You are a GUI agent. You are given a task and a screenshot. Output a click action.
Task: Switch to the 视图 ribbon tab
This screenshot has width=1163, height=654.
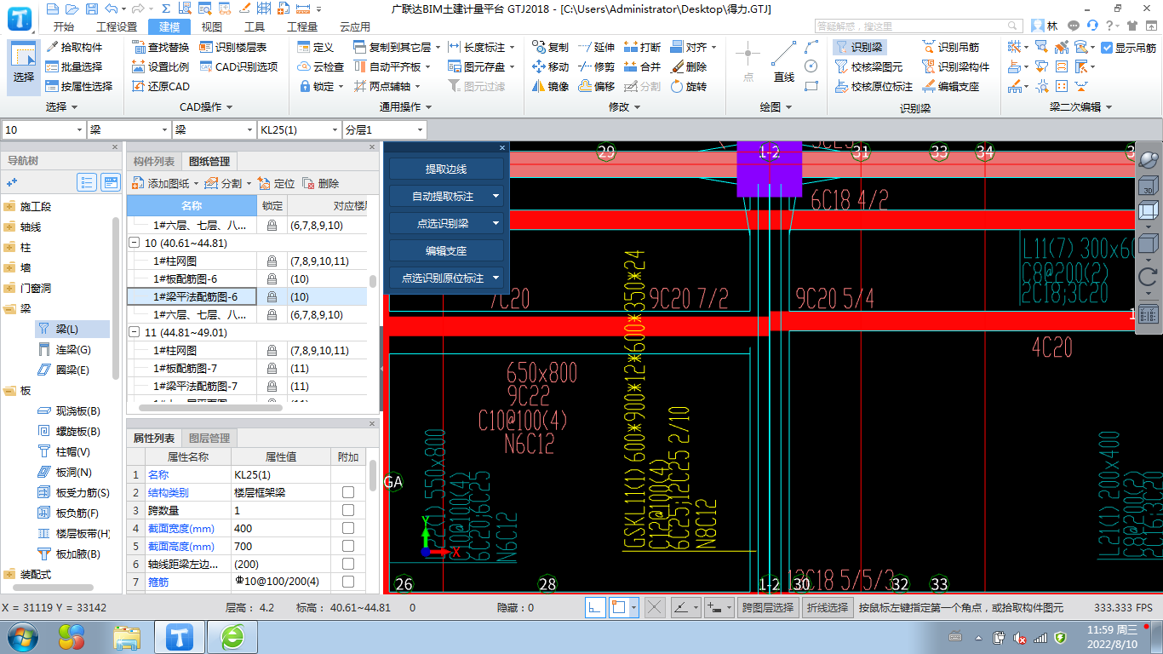pos(212,26)
